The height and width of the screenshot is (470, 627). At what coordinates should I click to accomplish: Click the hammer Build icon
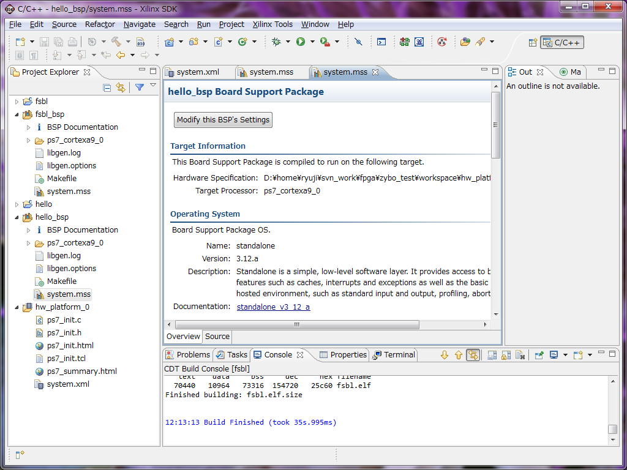click(x=116, y=42)
